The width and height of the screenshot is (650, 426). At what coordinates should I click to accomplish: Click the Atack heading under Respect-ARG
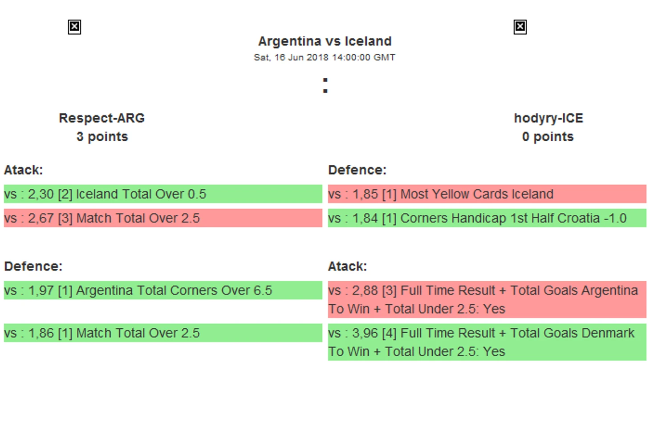[24, 170]
